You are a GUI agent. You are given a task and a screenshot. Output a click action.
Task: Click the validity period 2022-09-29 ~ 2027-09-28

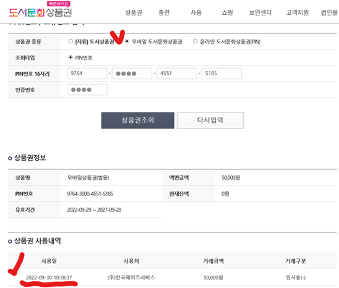[x=94, y=210]
